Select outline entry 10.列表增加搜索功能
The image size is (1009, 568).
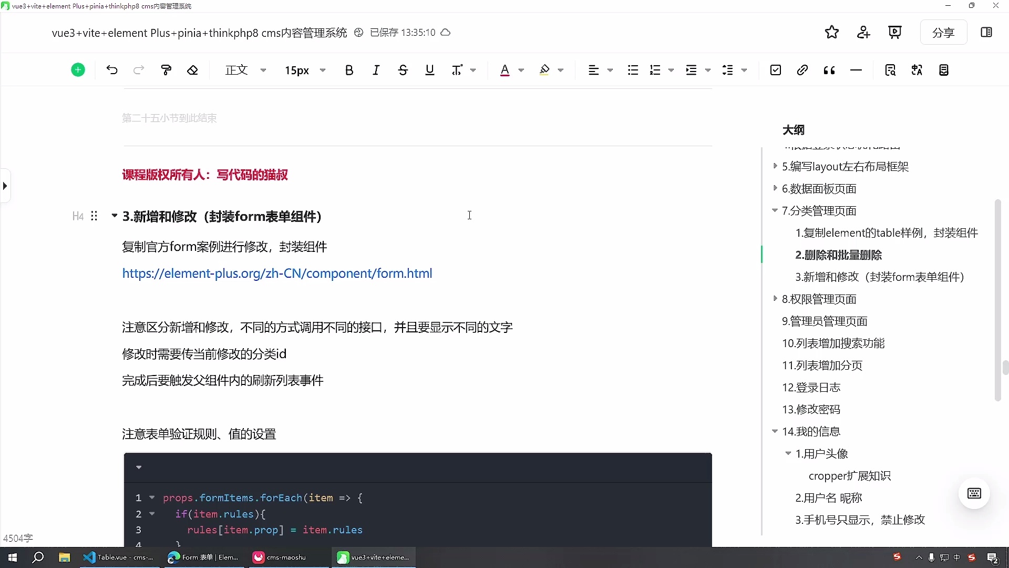point(833,343)
